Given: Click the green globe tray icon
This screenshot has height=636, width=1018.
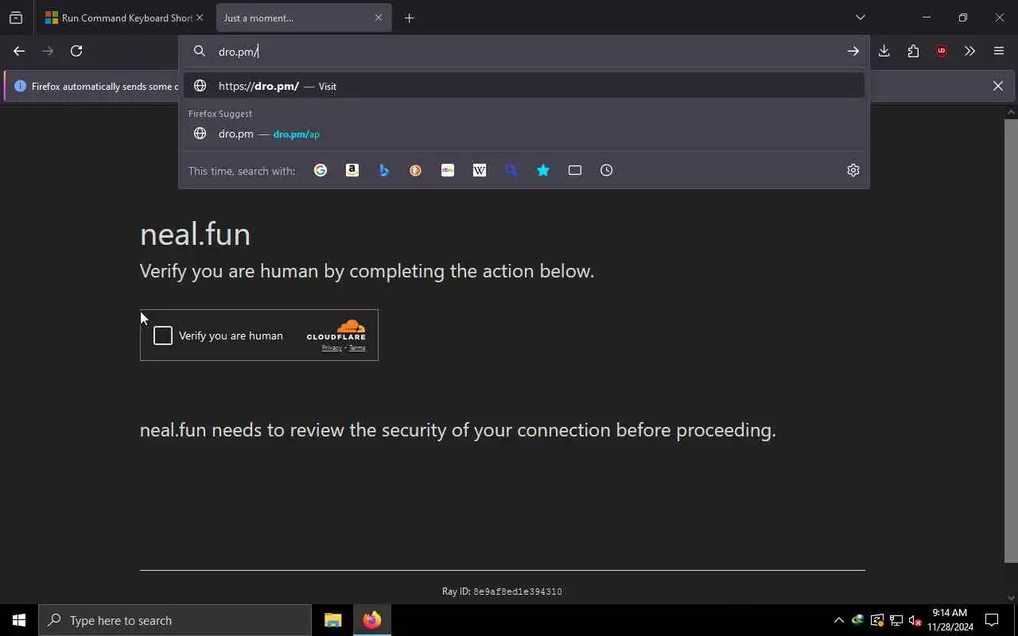Looking at the screenshot, I should 857,620.
